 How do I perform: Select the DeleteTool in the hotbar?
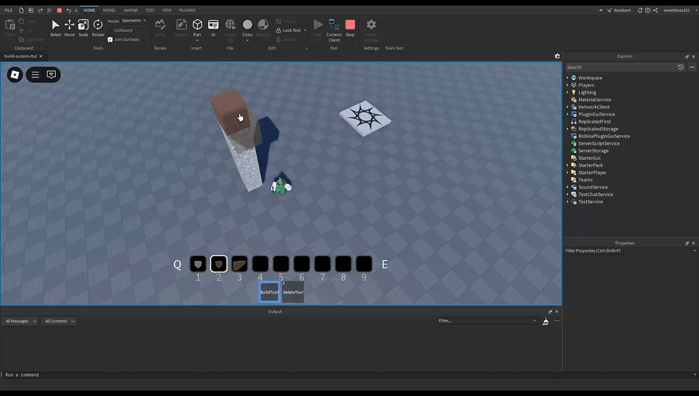click(292, 292)
